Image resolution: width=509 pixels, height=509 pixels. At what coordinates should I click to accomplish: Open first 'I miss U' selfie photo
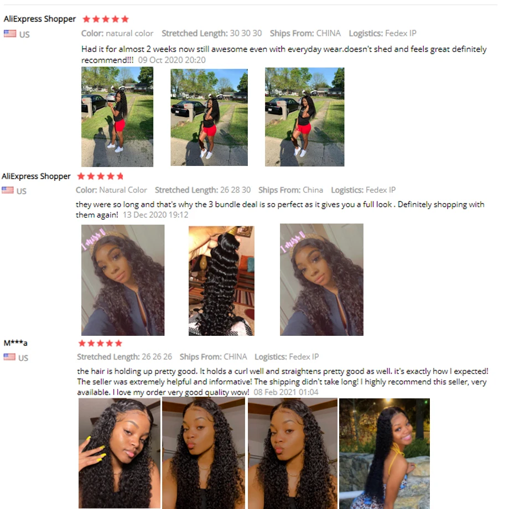123,280
